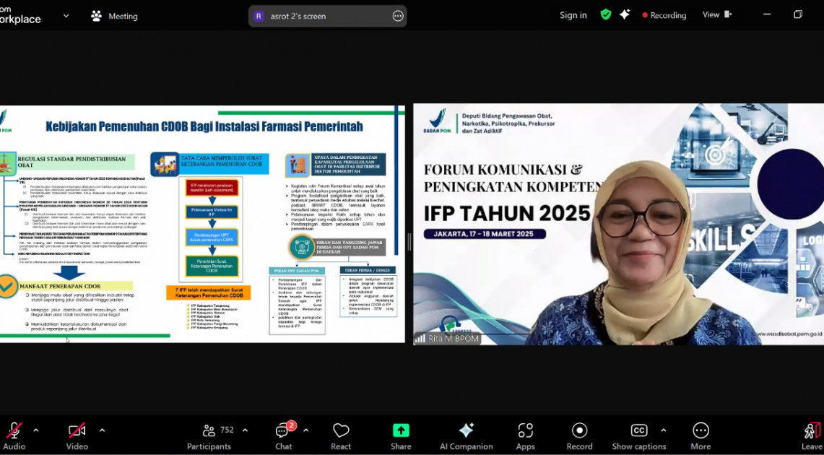Expand audio options arrow

click(x=36, y=430)
